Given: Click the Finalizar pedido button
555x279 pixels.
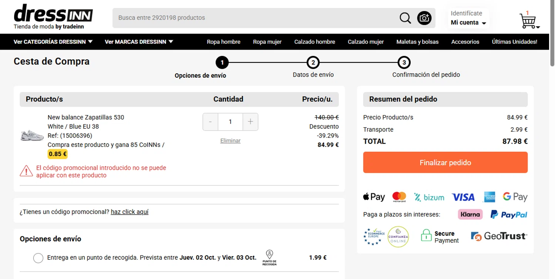Looking at the screenshot, I should [445, 162].
